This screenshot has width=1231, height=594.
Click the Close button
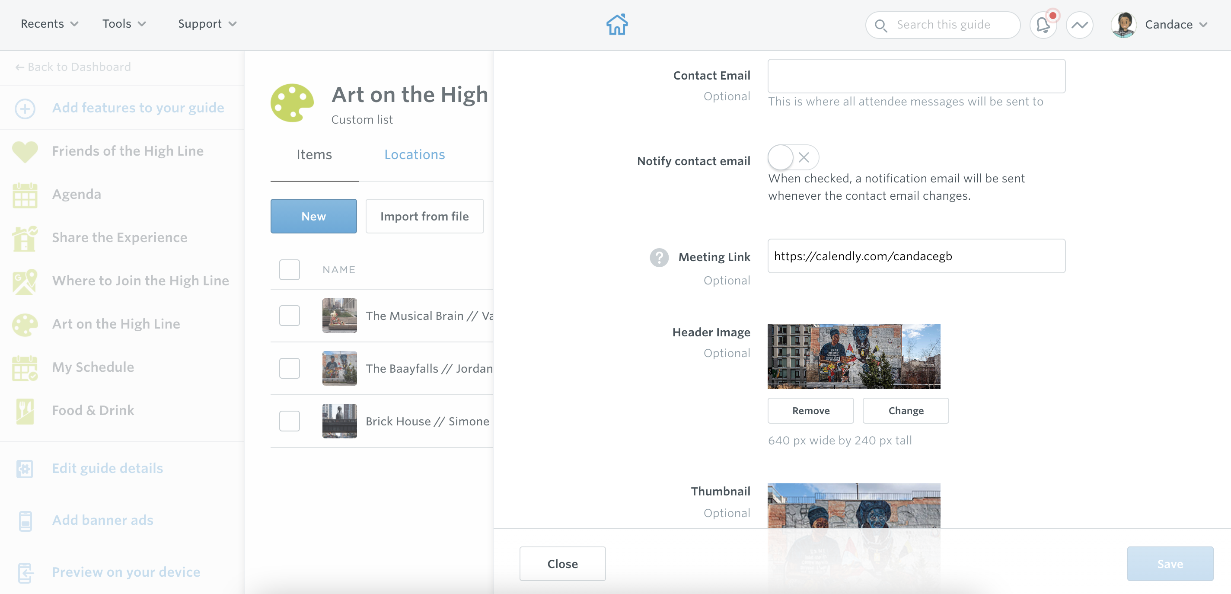click(x=562, y=563)
